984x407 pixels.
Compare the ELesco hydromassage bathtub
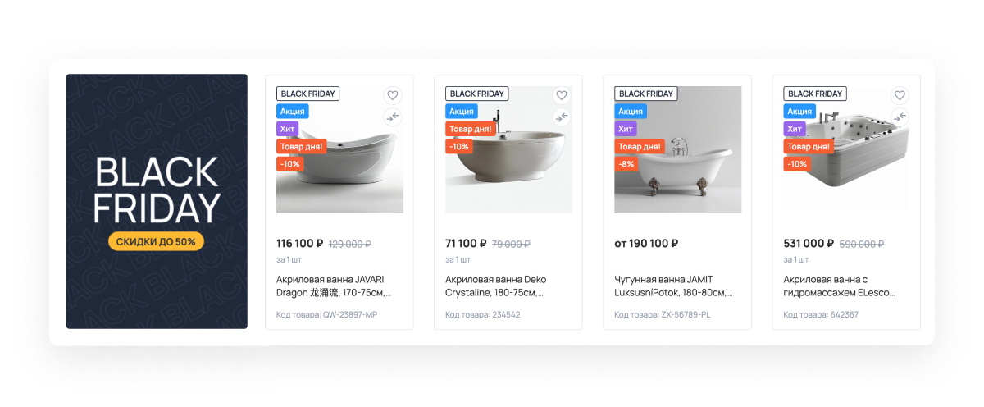pos(900,117)
